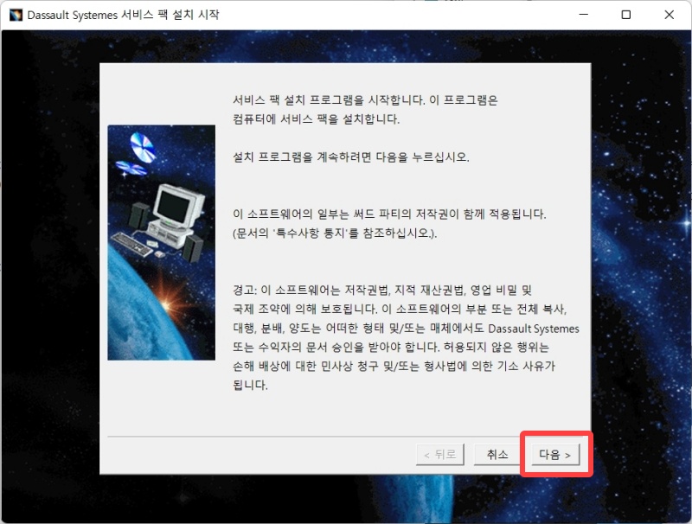
Task: Click the line starting with '대행, 분배, 양도는'
Action: (x=406, y=329)
